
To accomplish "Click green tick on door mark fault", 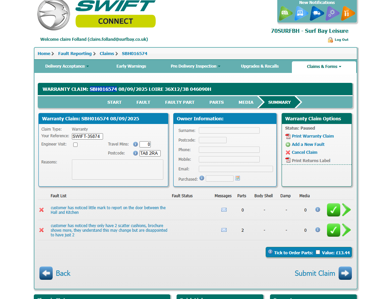I will pyautogui.click(x=334, y=210).
